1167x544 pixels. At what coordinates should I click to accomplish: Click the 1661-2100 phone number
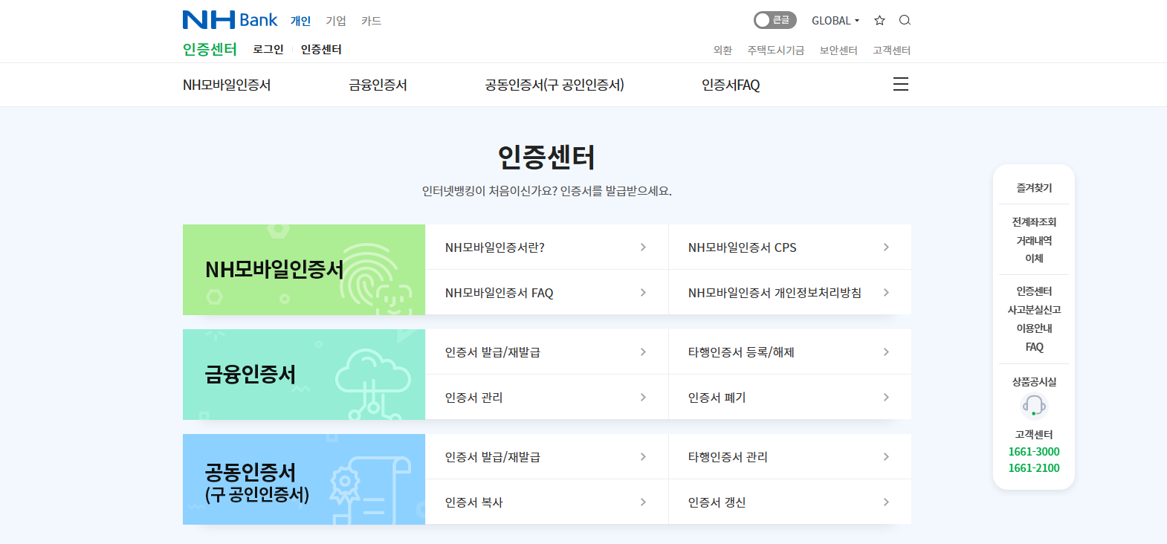(x=1034, y=468)
